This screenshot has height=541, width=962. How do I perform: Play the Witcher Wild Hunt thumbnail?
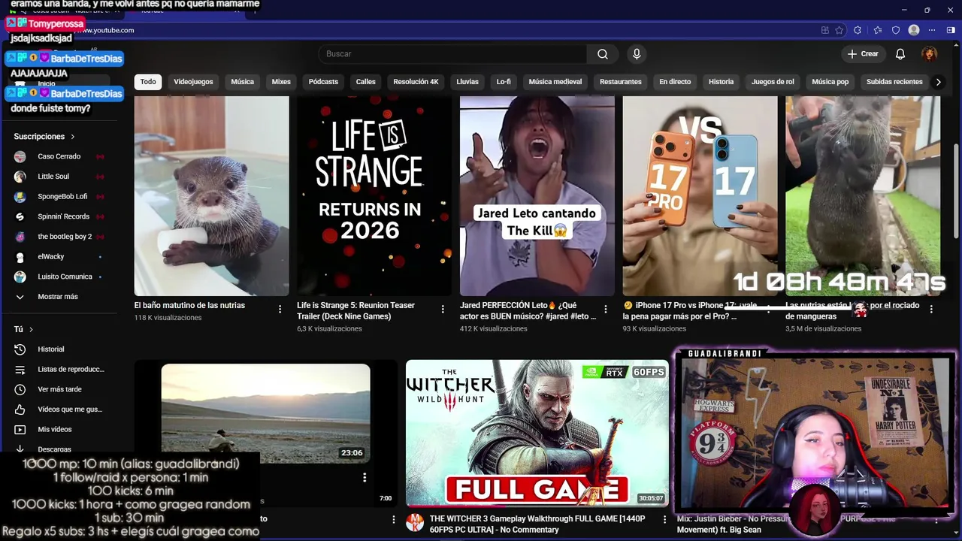537,433
